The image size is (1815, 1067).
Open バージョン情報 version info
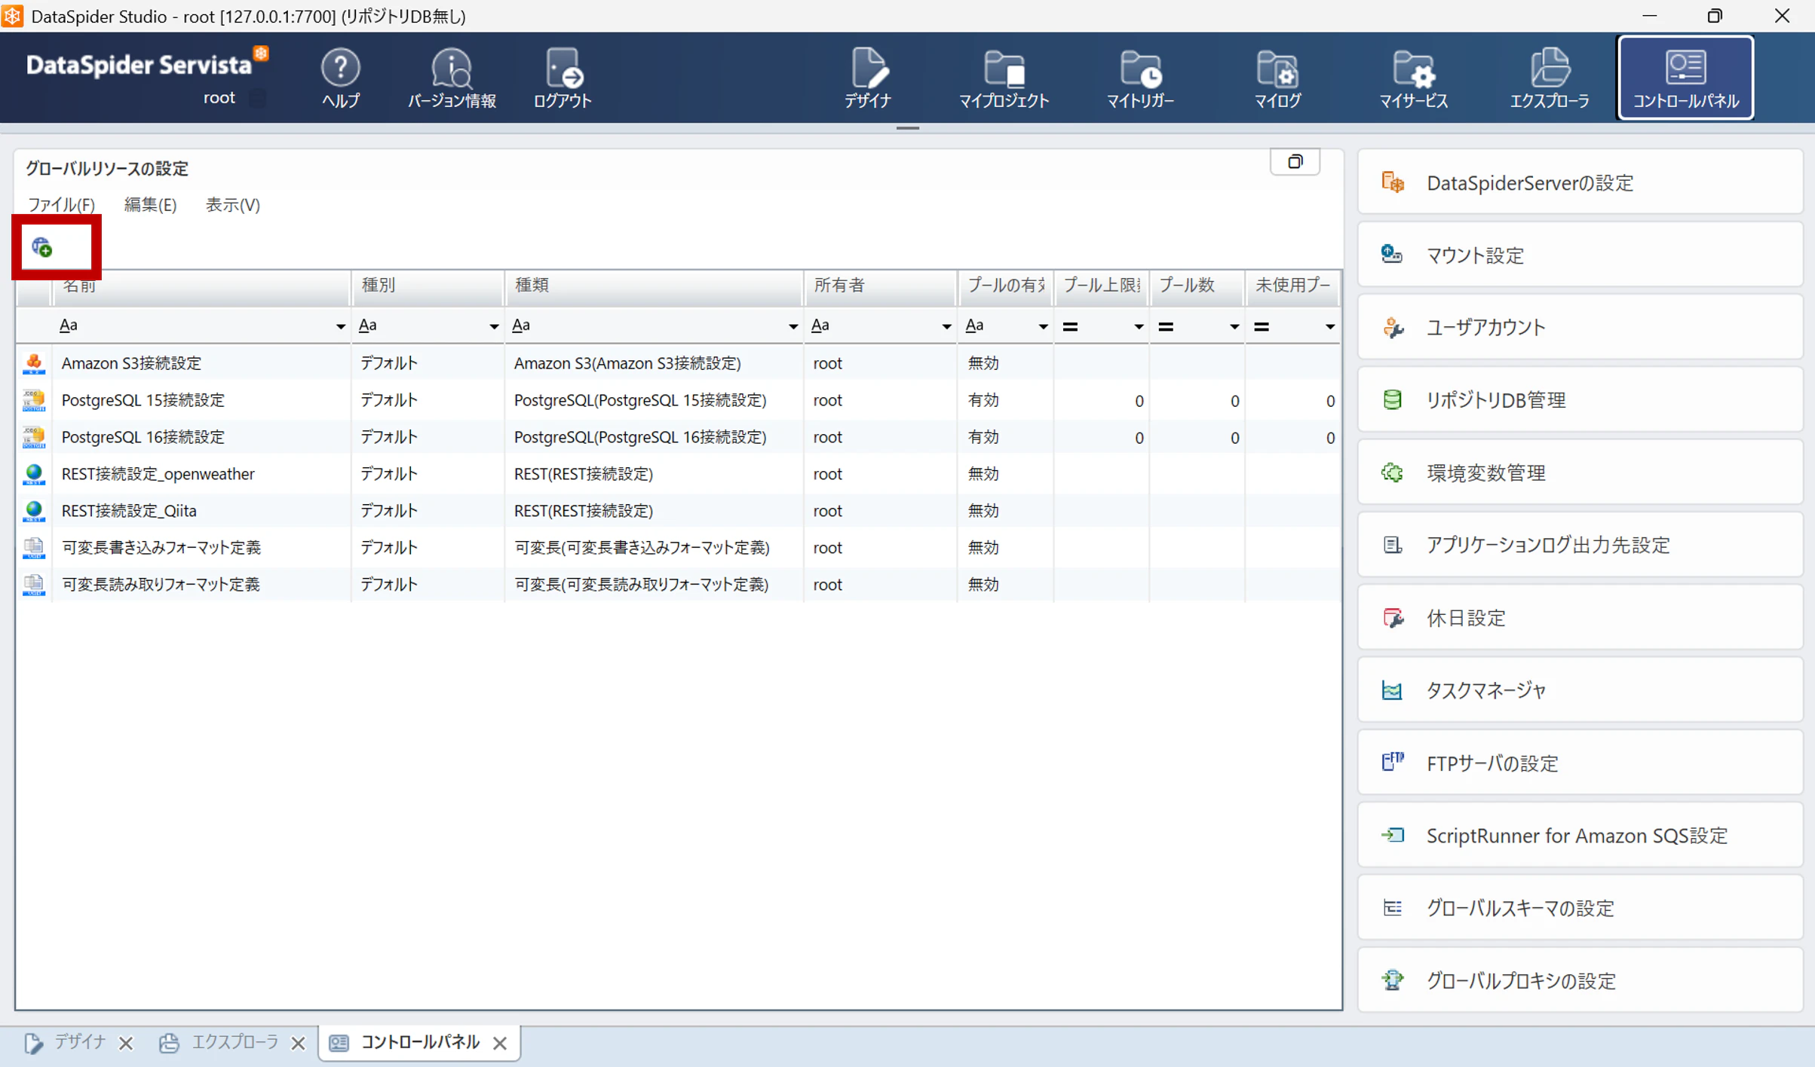click(452, 78)
